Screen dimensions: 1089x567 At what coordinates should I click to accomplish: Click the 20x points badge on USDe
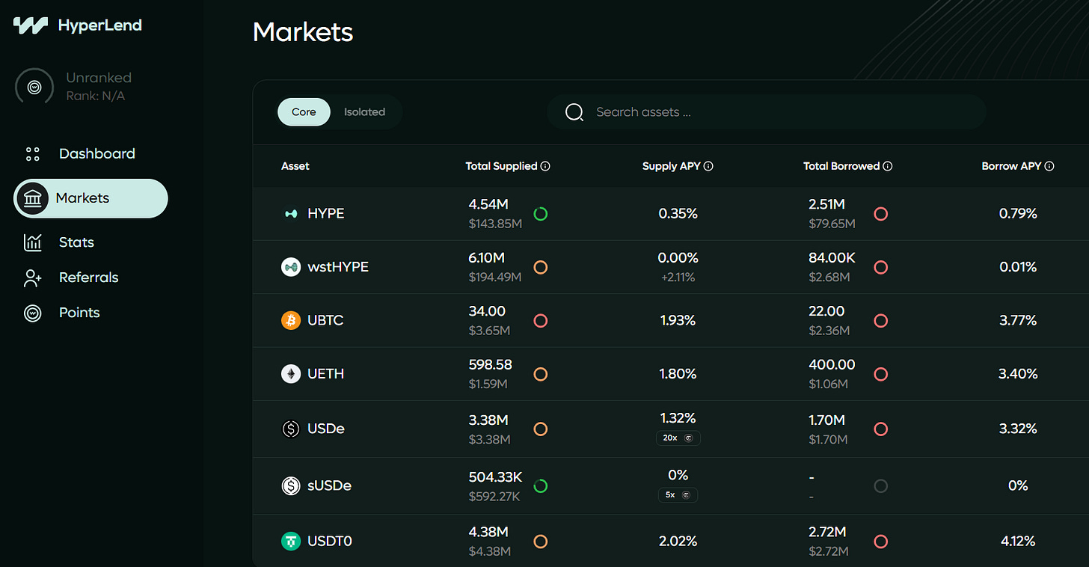[679, 438]
